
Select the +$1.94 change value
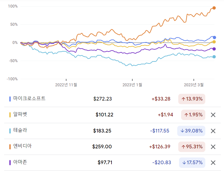coord(166,115)
